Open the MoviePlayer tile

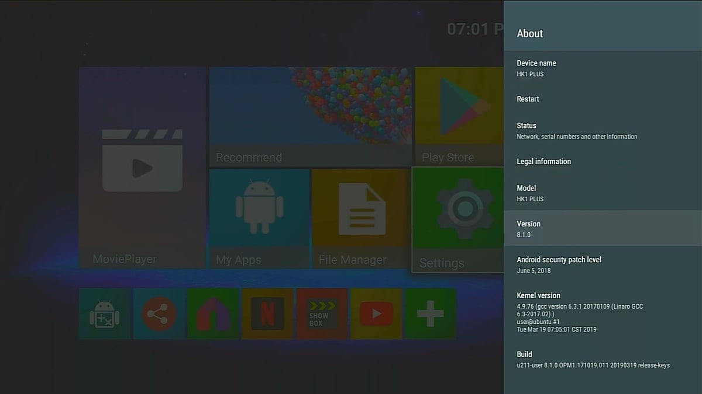coord(142,168)
